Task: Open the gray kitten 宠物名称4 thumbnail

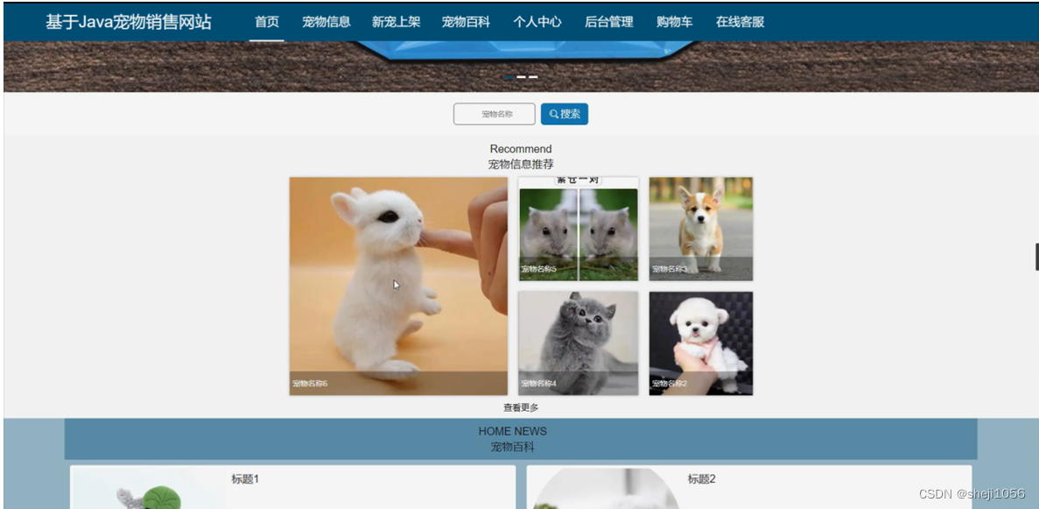Action: 579,342
